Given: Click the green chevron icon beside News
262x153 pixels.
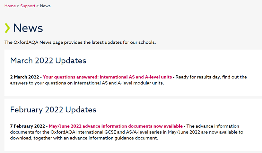Looking at the screenshot, I should point(7,28).
